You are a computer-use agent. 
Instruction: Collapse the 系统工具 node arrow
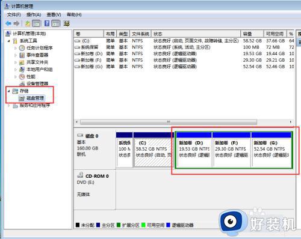pos(8,41)
